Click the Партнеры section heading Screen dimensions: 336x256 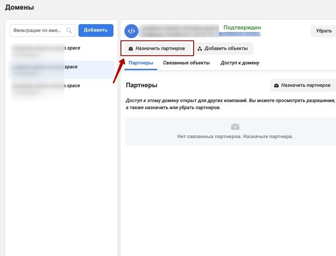point(141,85)
